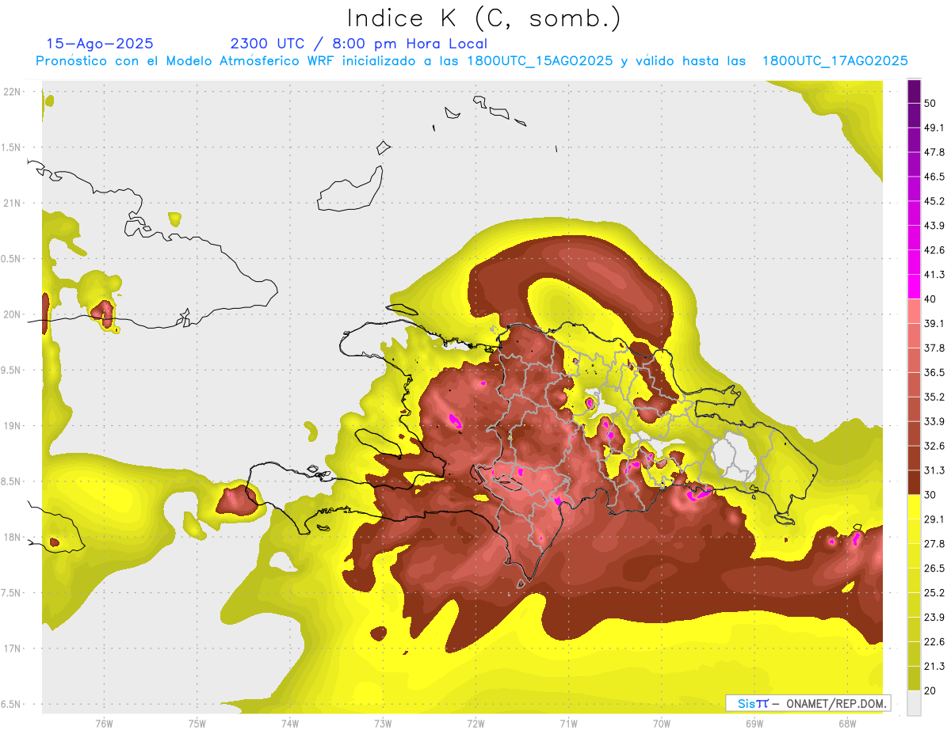The height and width of the screenshot is (734, 951).
Task: Select the color scale label "37.8"
Action: (x=934, y=348)
